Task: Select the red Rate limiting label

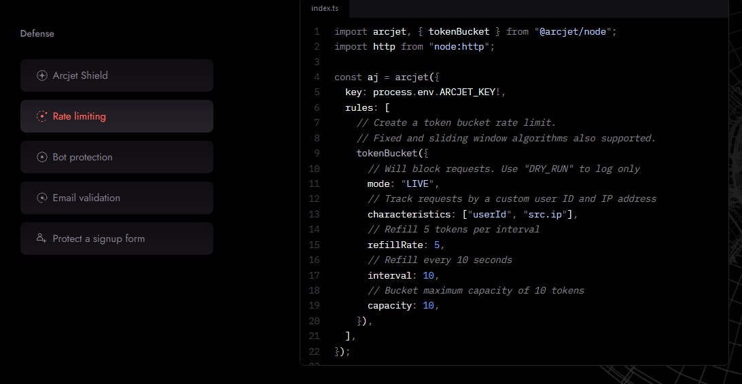Action: coord(79,116)
